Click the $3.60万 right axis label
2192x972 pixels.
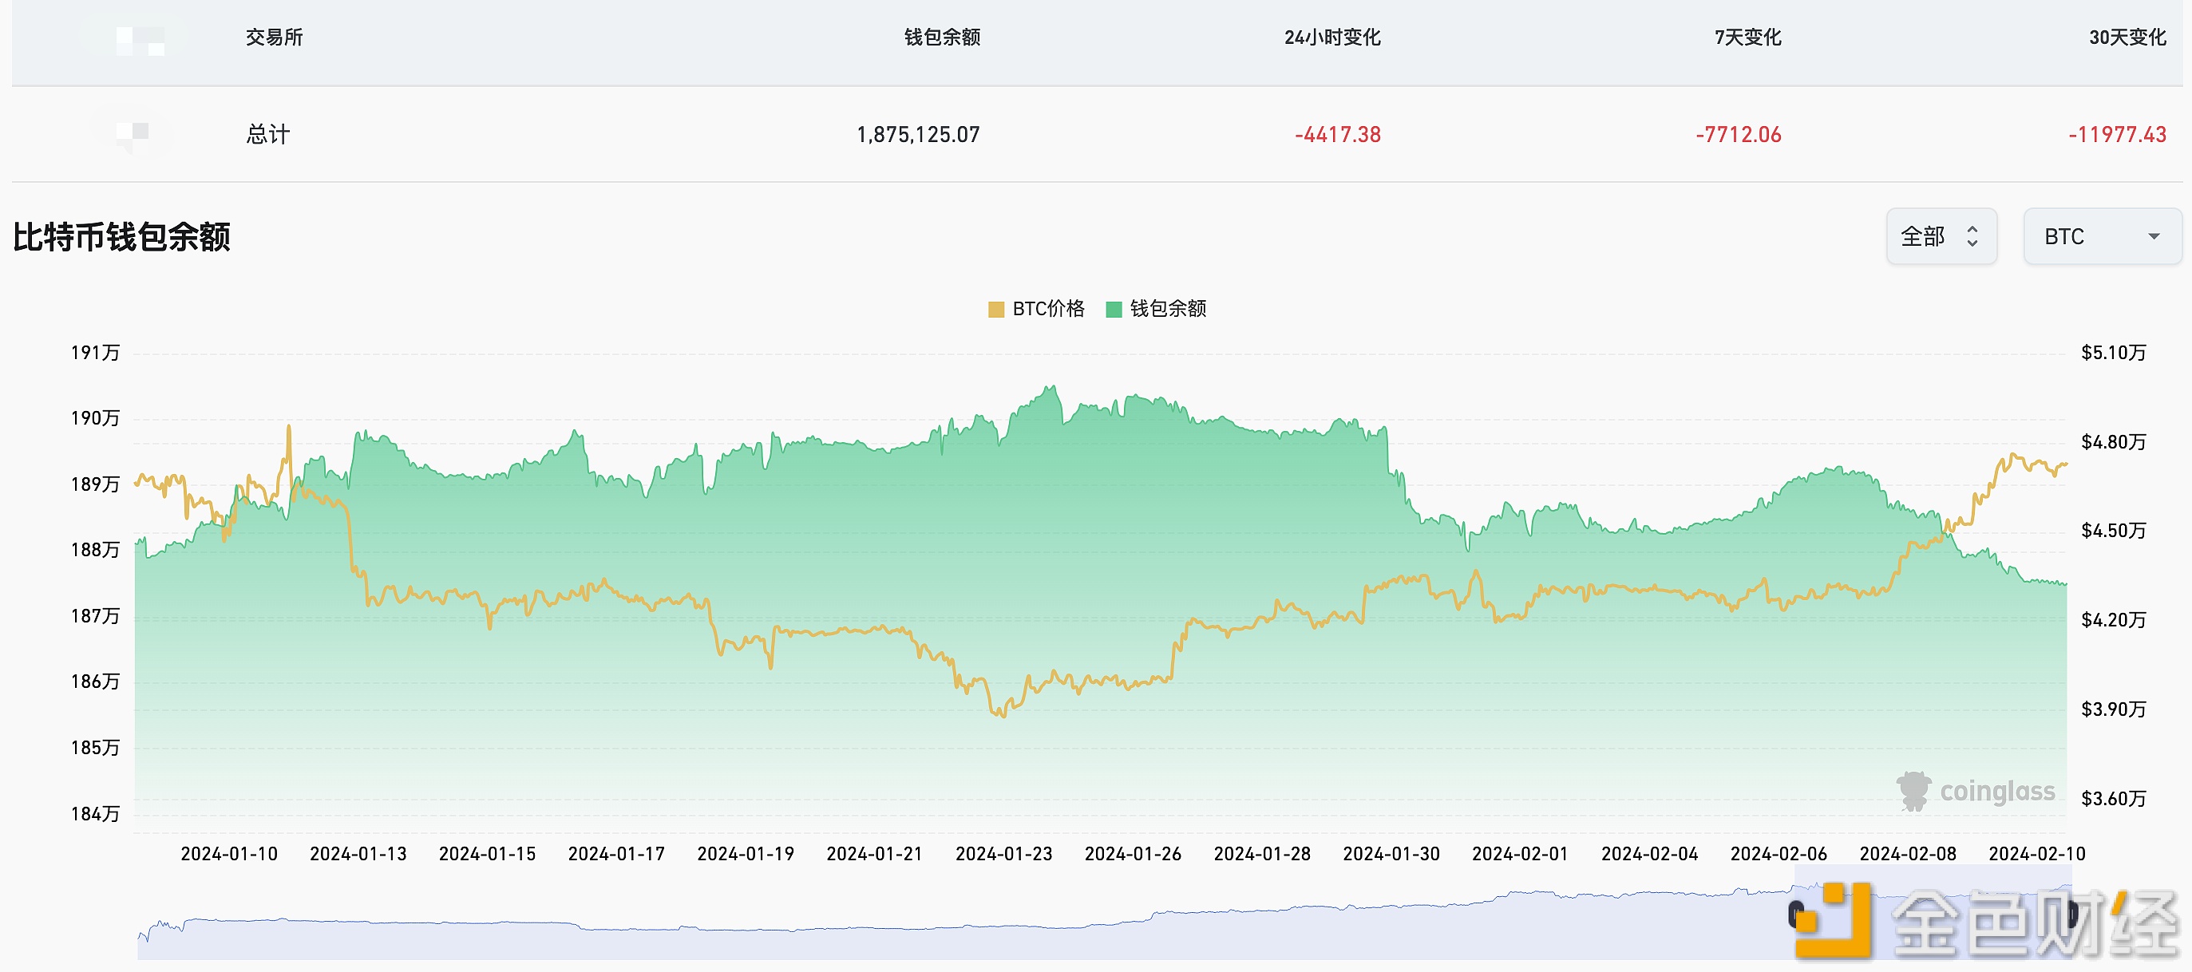point(2114,798)
